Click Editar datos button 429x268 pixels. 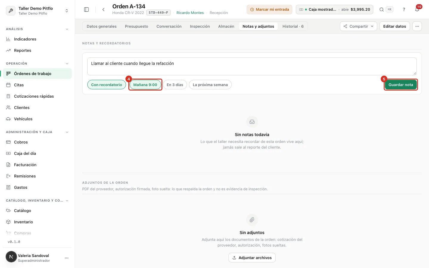pos(394,26)
